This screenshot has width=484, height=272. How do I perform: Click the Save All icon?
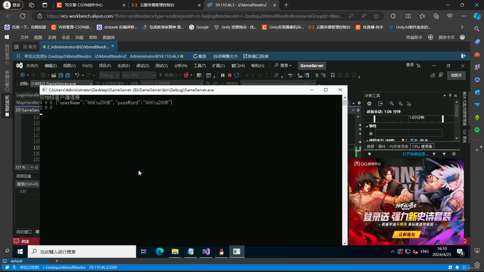pos(68,75)
